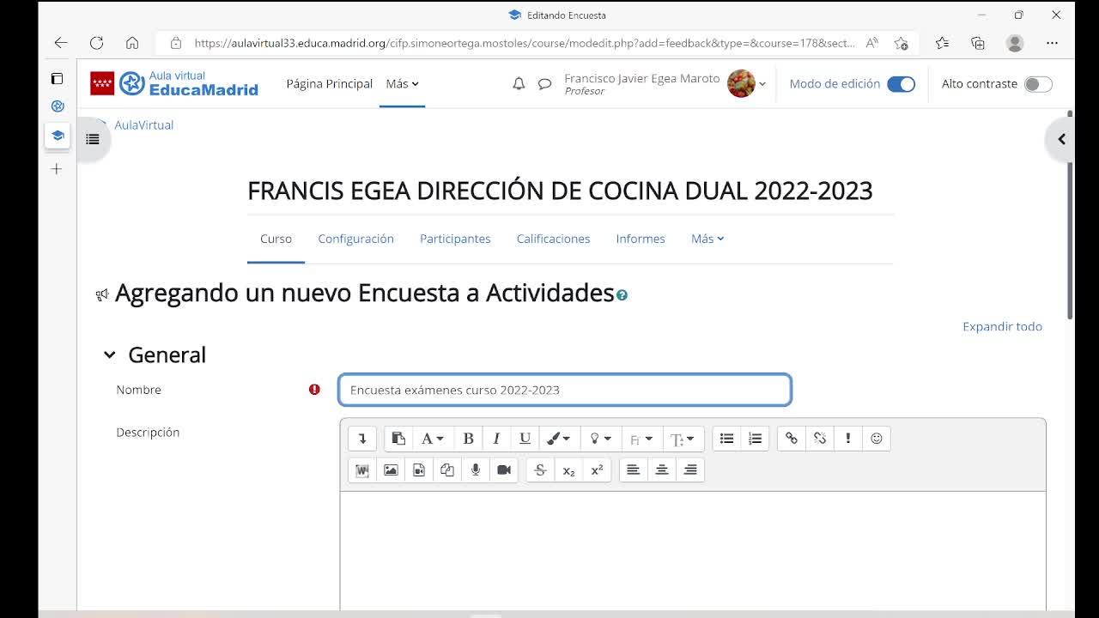Switch to the Curso tab
The height and width of the screenshot is (618, 1099).
[x=276, y=239]
